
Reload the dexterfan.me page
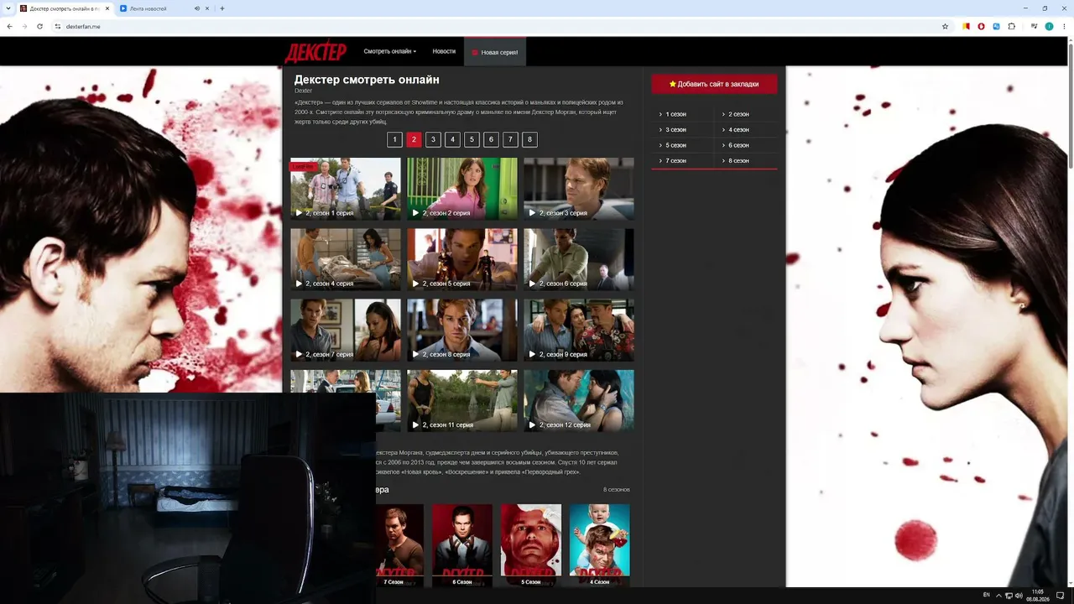pos(39,26)
